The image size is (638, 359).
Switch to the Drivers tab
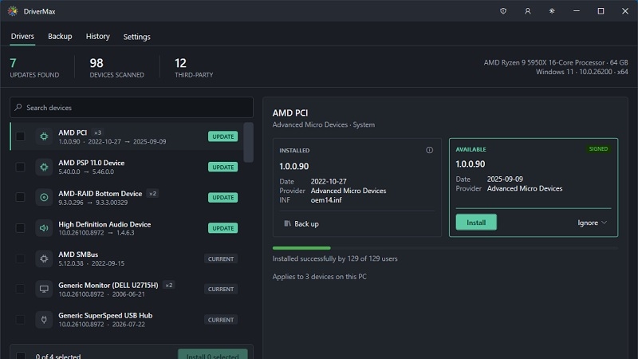pyautogui.click(x=22, y=36)
